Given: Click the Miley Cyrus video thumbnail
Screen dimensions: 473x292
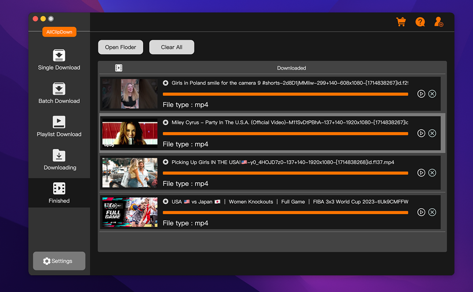Looking at the screenshot, I should tap(130, 133).
